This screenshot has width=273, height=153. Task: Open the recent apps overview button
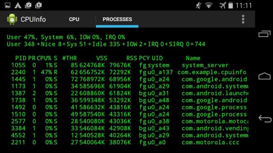264,34
